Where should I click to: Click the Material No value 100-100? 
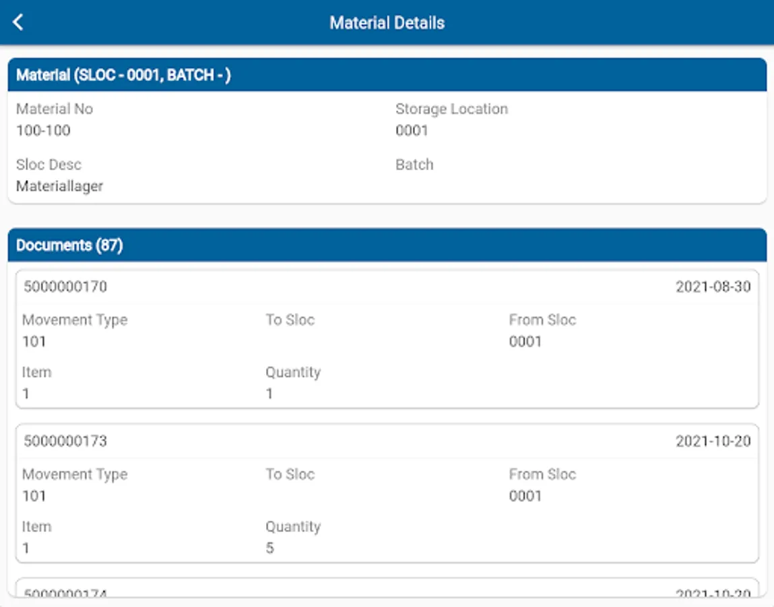point(43,130)
